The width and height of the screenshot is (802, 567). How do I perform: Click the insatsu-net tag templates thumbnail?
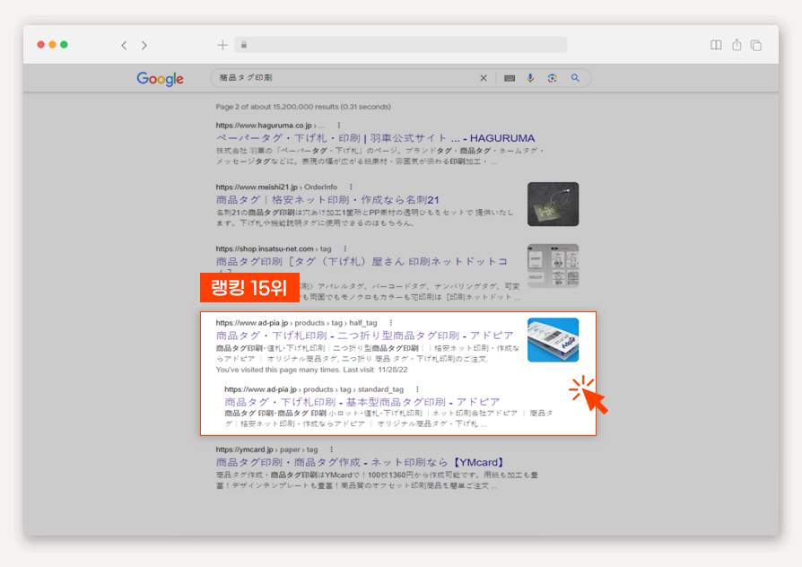553,266
